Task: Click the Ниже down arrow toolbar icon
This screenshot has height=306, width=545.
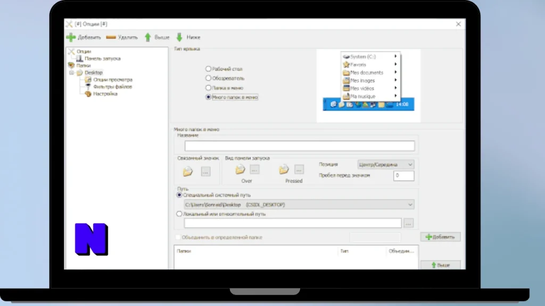Action: pos(179,37)
